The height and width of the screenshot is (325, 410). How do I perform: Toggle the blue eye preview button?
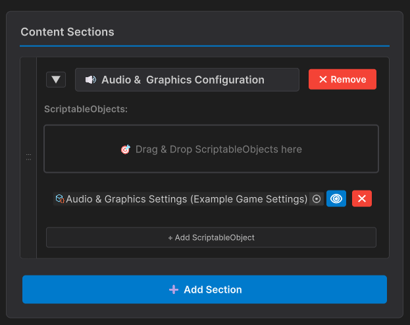coord(336,198)
